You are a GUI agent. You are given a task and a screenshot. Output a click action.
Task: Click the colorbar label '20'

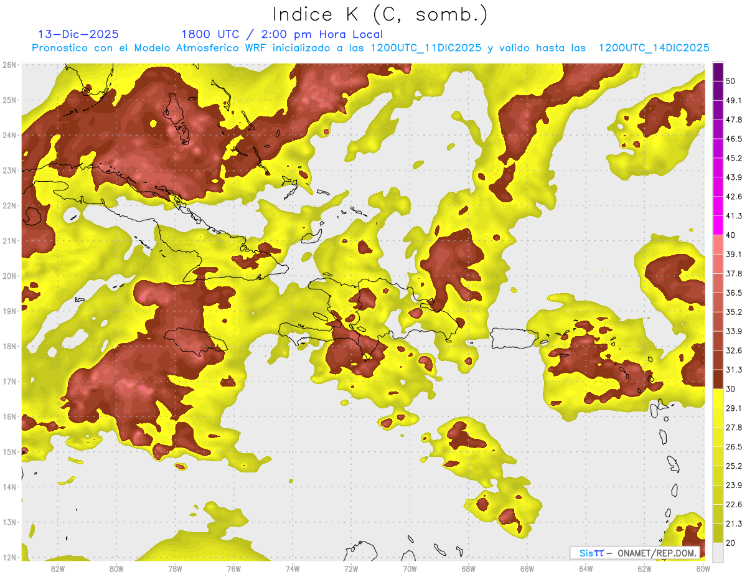(731, 543)
